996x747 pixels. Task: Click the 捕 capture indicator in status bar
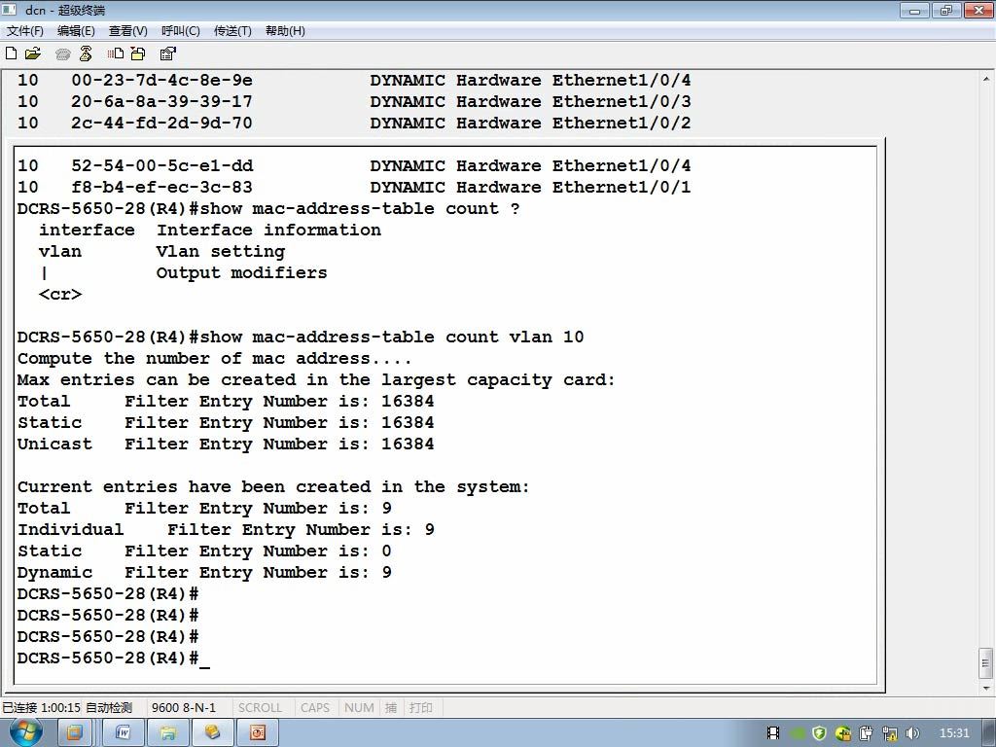point(391,707)
